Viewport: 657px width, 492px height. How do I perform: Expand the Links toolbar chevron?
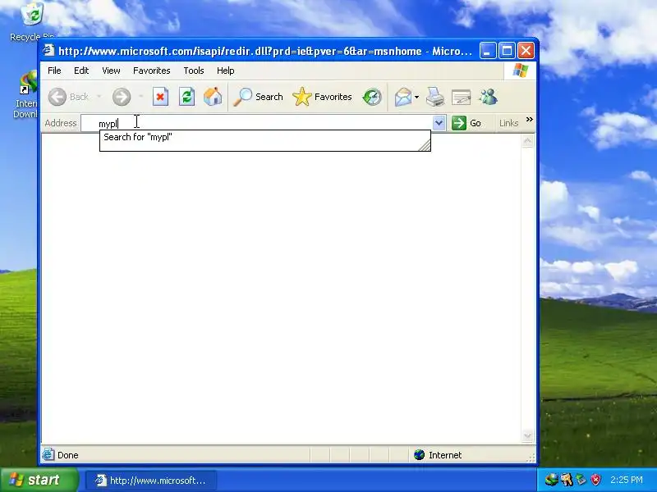tap(530, 120)
